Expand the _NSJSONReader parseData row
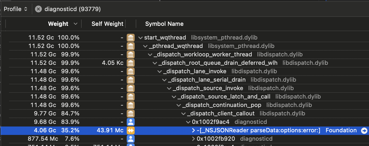This screenshot has width=369, height=146. [x=194, y=130]
